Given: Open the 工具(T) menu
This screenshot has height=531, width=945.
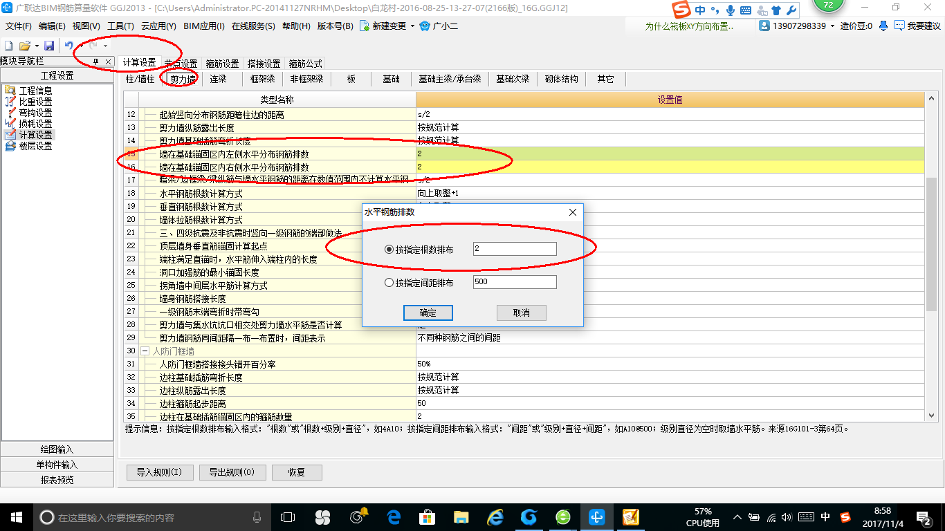Looking at the screenshot, I should pos(120,26).
